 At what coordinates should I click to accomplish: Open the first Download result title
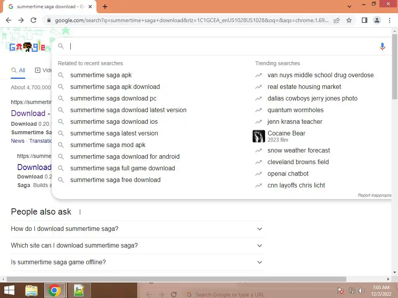coord(30,113)
